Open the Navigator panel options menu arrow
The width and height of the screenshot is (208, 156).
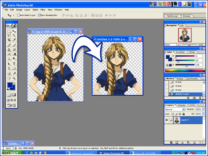coord(204,25)
